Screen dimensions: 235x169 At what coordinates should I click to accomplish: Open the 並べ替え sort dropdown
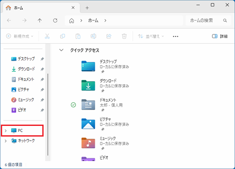(151, 36)
